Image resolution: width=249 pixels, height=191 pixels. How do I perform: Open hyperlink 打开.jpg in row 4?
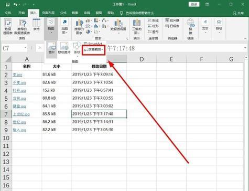coord(19,91)
